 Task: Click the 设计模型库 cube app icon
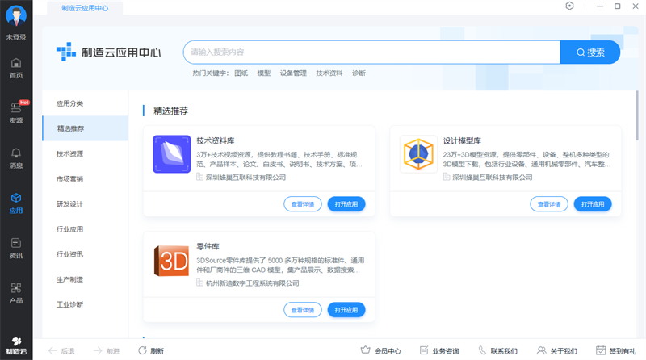point(418,154)
